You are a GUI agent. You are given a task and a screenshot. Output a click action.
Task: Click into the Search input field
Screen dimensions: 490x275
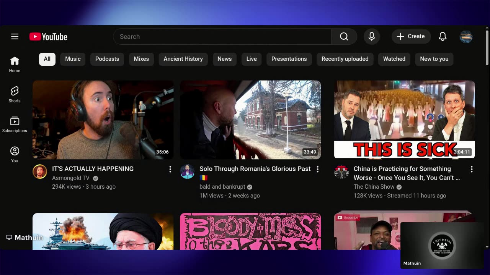(222, 37)
